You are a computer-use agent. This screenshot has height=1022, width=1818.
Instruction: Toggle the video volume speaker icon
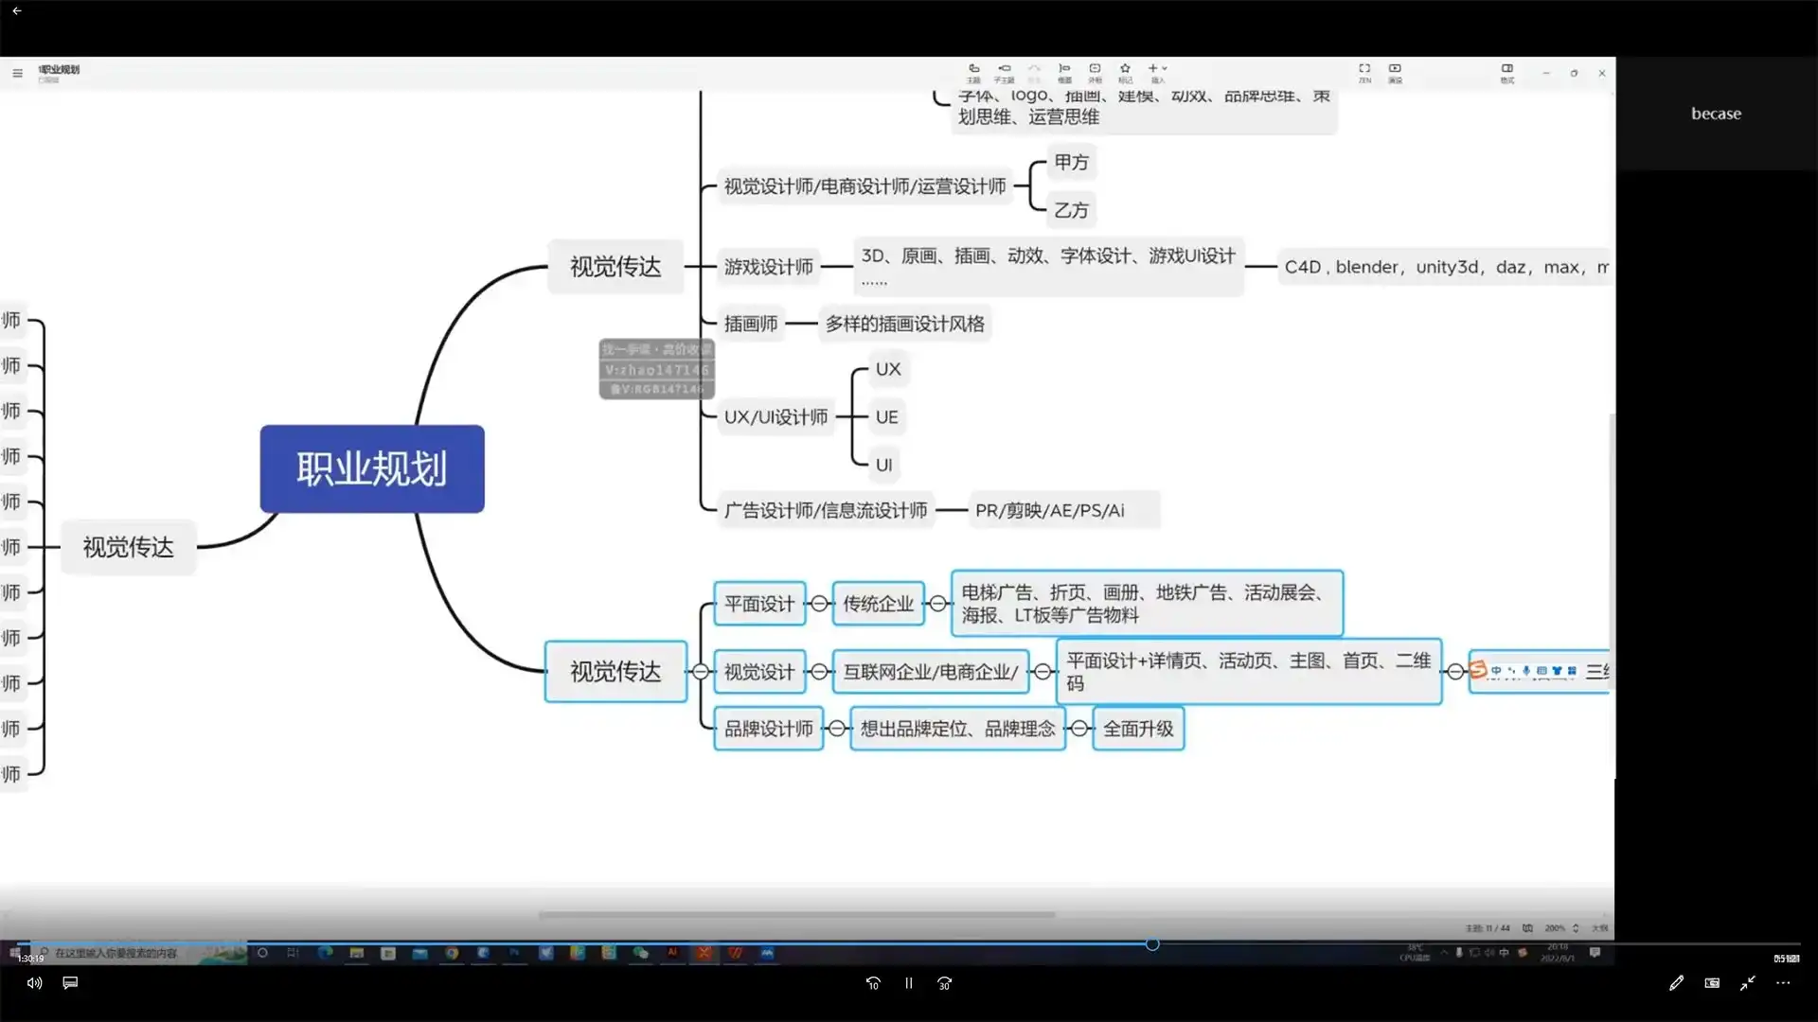point(34,983)
